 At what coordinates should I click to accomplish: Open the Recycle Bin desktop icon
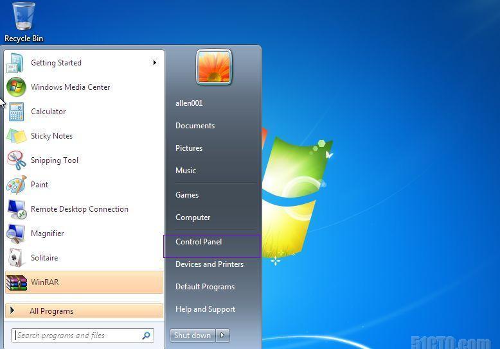point(24,22)
